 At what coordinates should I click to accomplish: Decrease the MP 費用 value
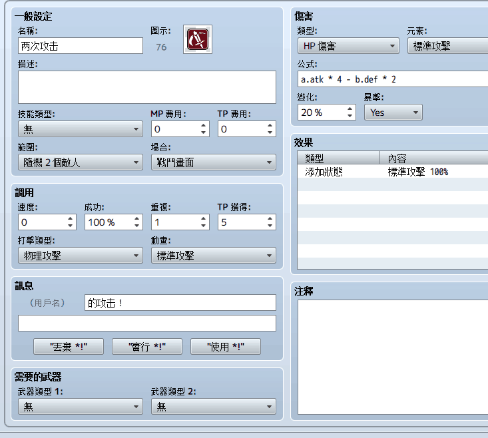point(203,132)
